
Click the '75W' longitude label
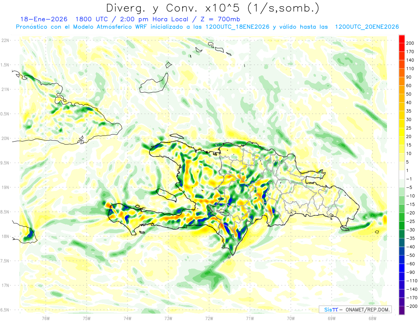click(87, 318)
